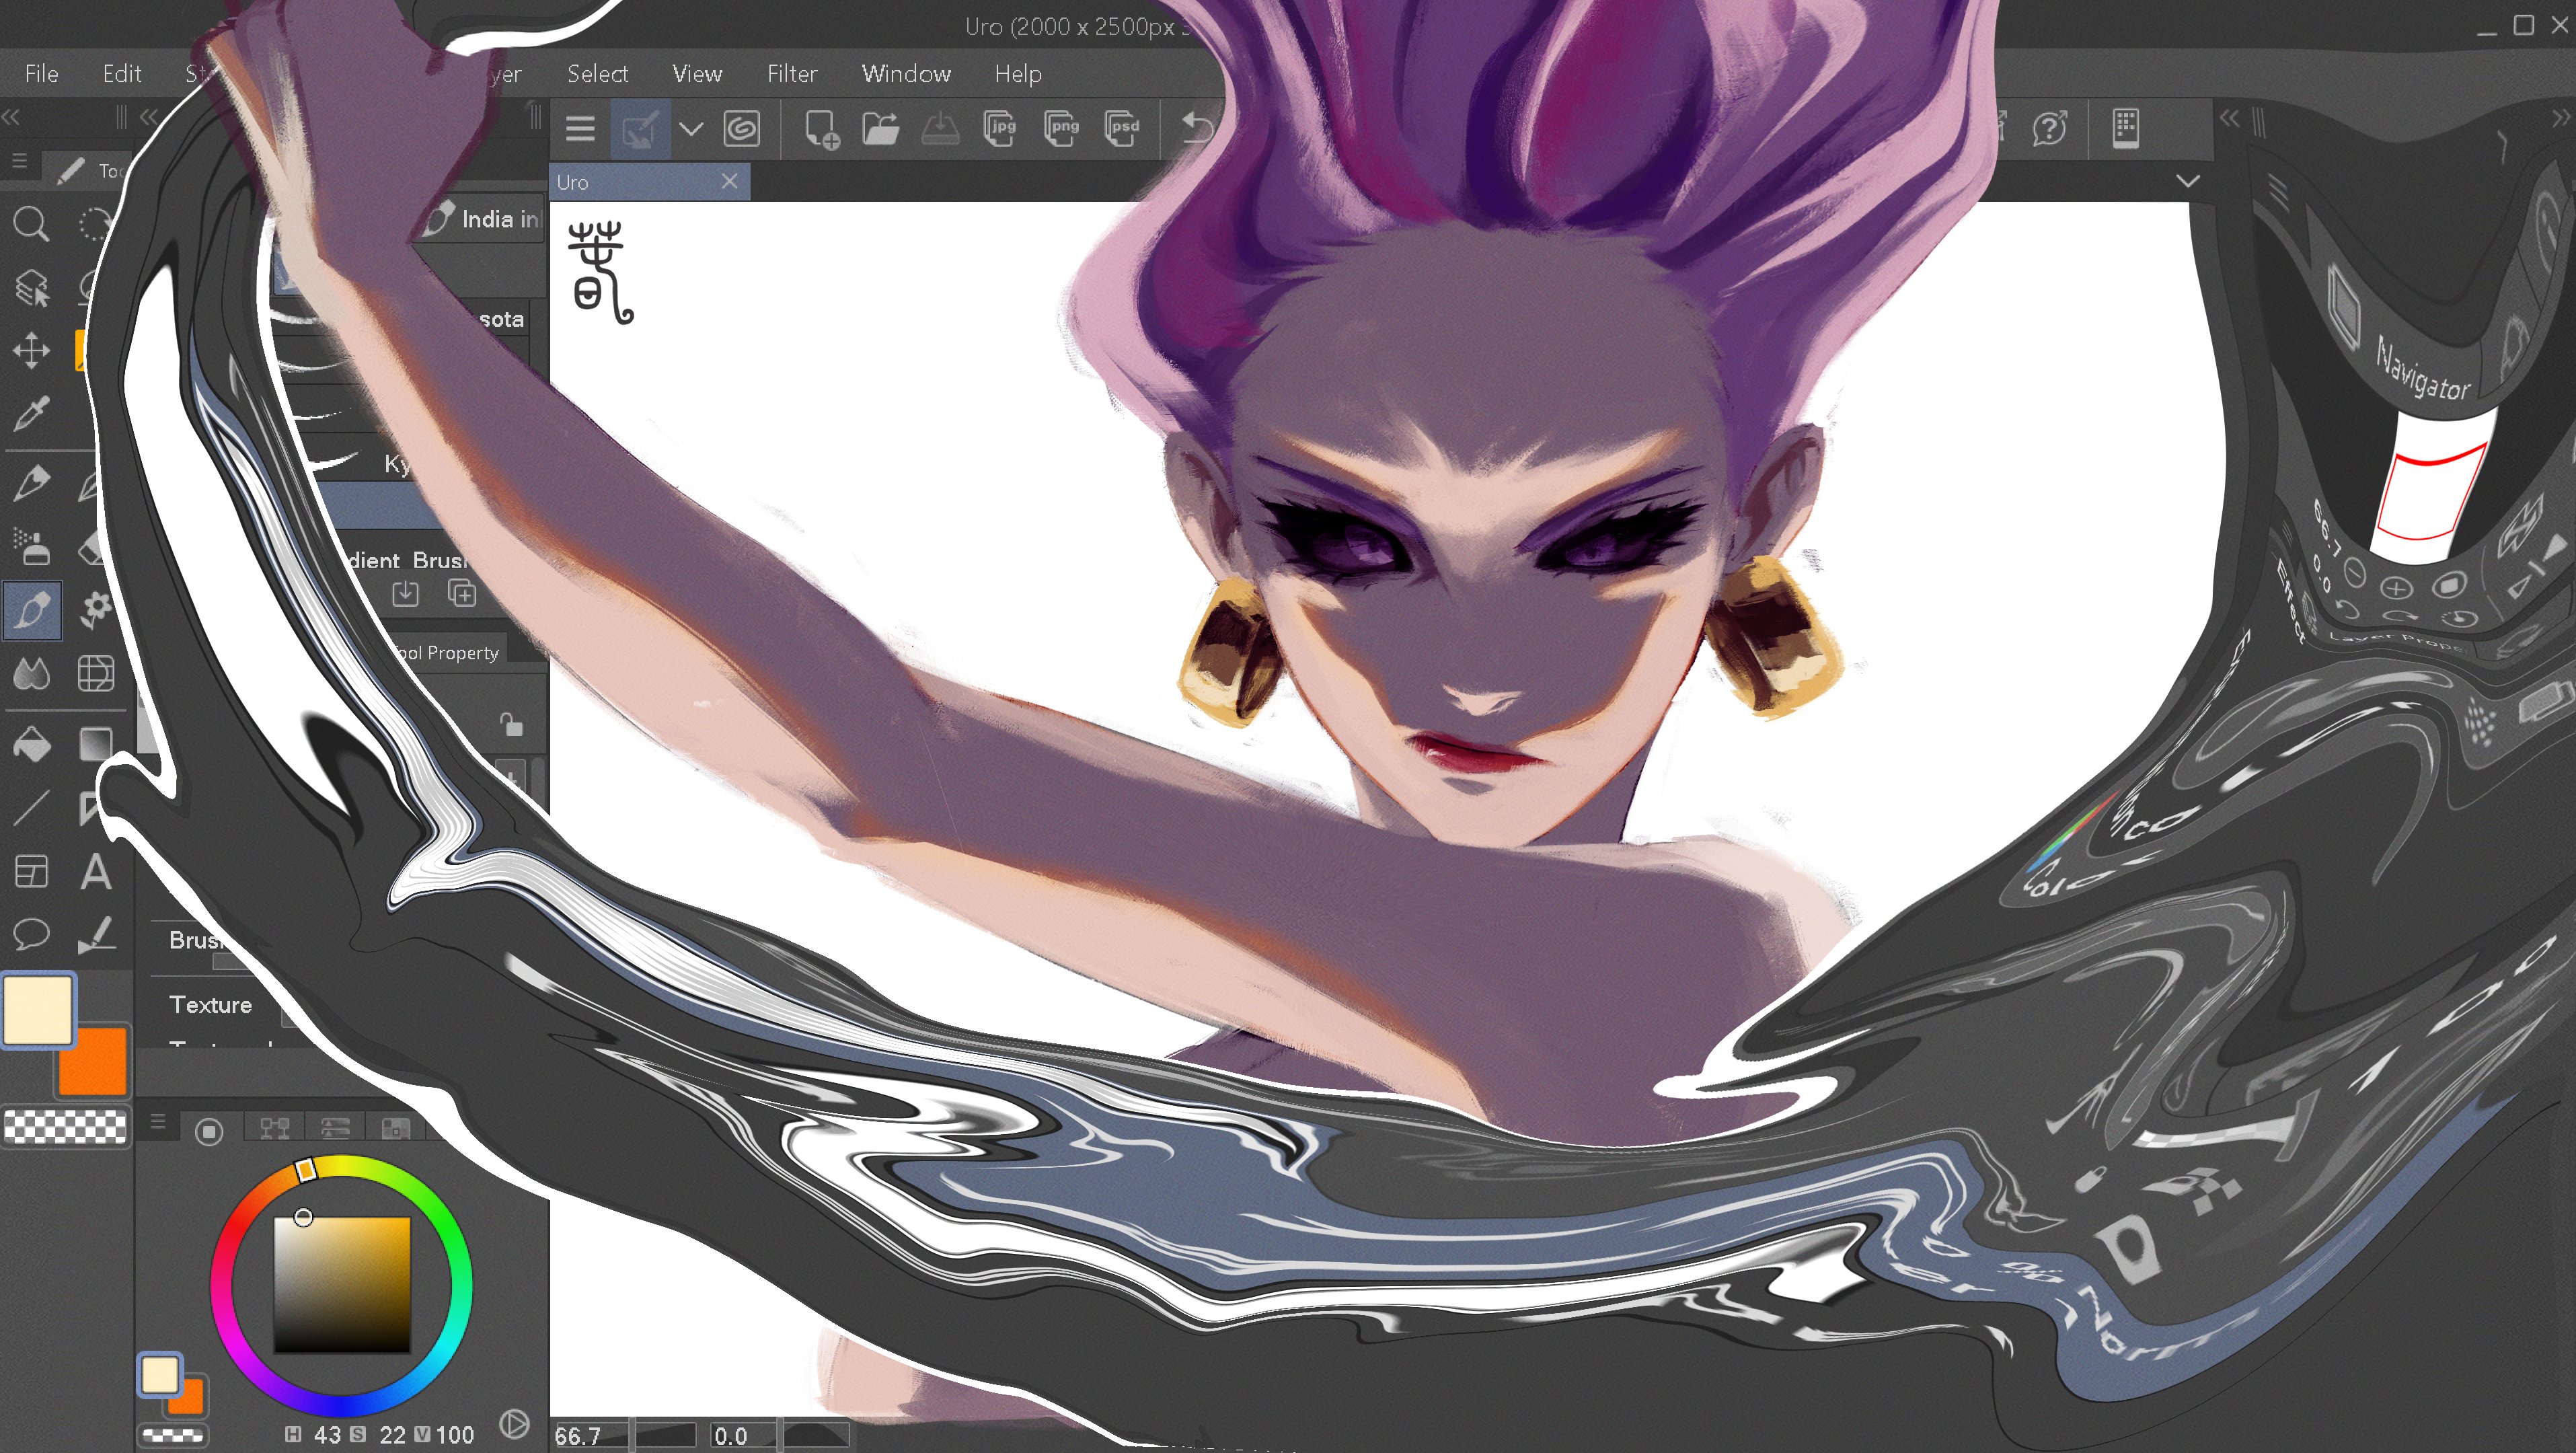The image size is (2576, 1453).
Task: Collapse the left tool palette double-arrow
Action: pyautogui.click(x=11, y=118)
